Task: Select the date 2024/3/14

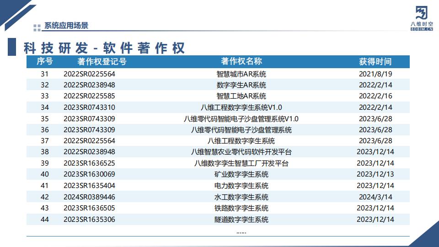Action: point(375,197)
